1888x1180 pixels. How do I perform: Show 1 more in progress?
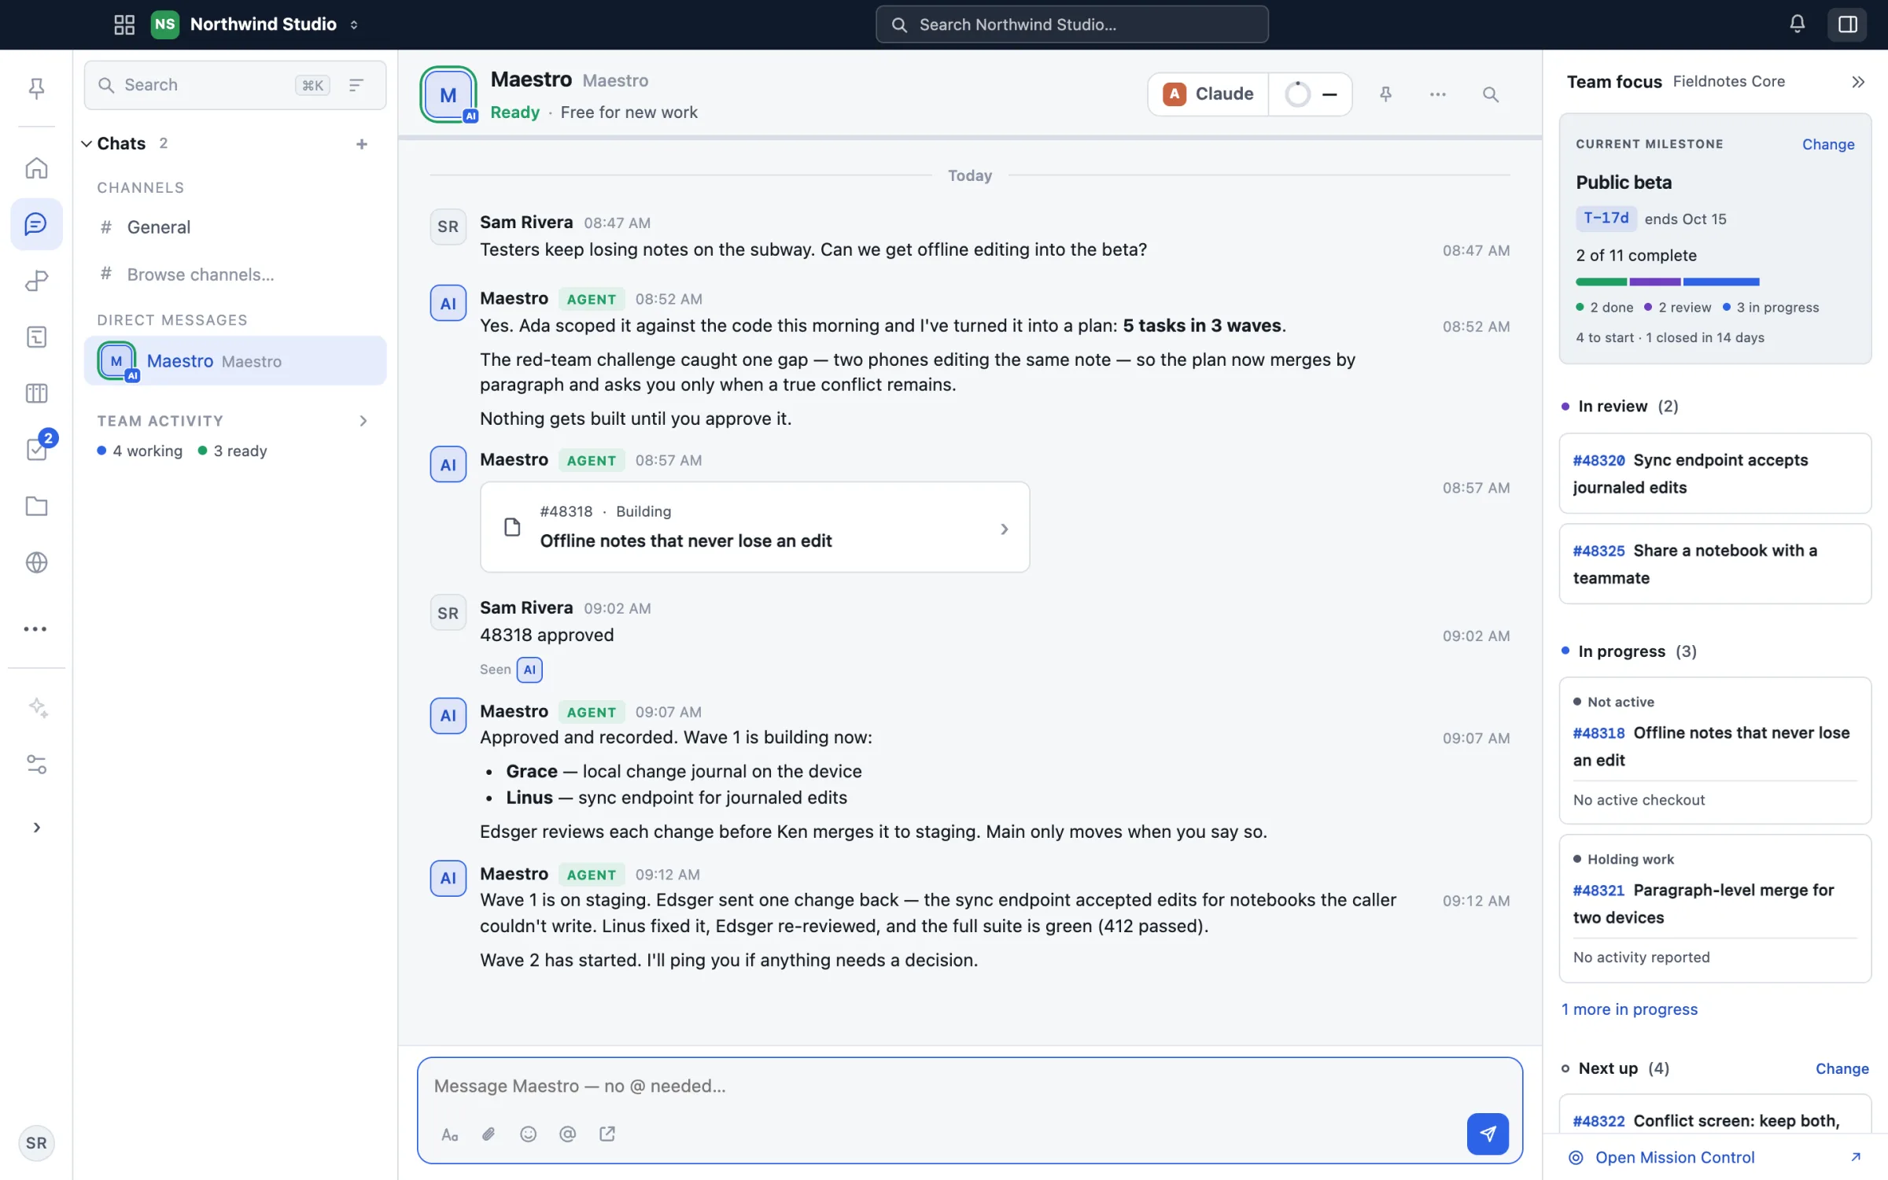pos(1629,1009)
